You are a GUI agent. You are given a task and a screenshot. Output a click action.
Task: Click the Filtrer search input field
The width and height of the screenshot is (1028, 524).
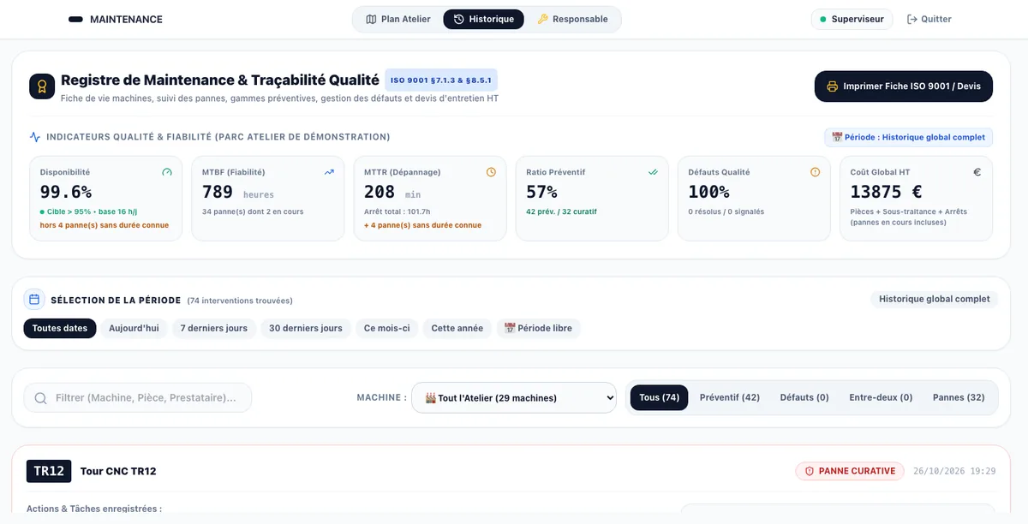click(137, 397)
